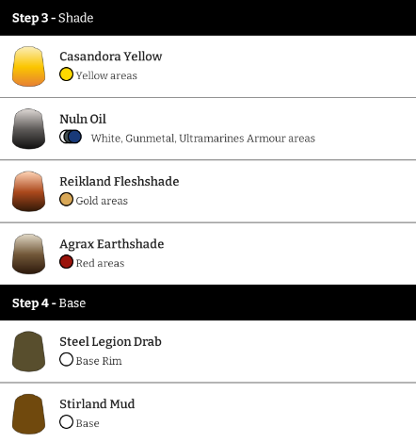
Task: Click the Reikland Fleshshade paint pot icon
Action: point(28,191)
